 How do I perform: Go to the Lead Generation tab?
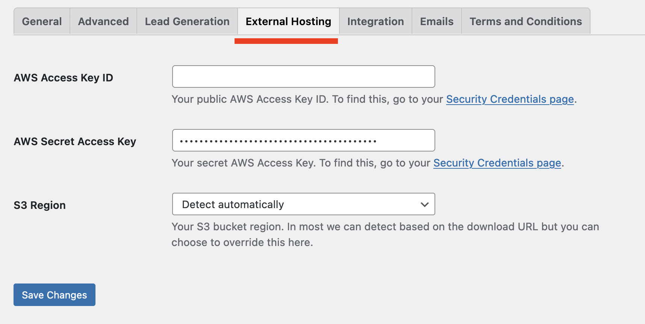[187, 21]
